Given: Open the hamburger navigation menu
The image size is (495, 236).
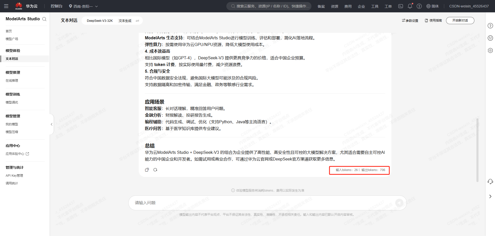Looking at the screenshot, I should click(x=6, y=6).
